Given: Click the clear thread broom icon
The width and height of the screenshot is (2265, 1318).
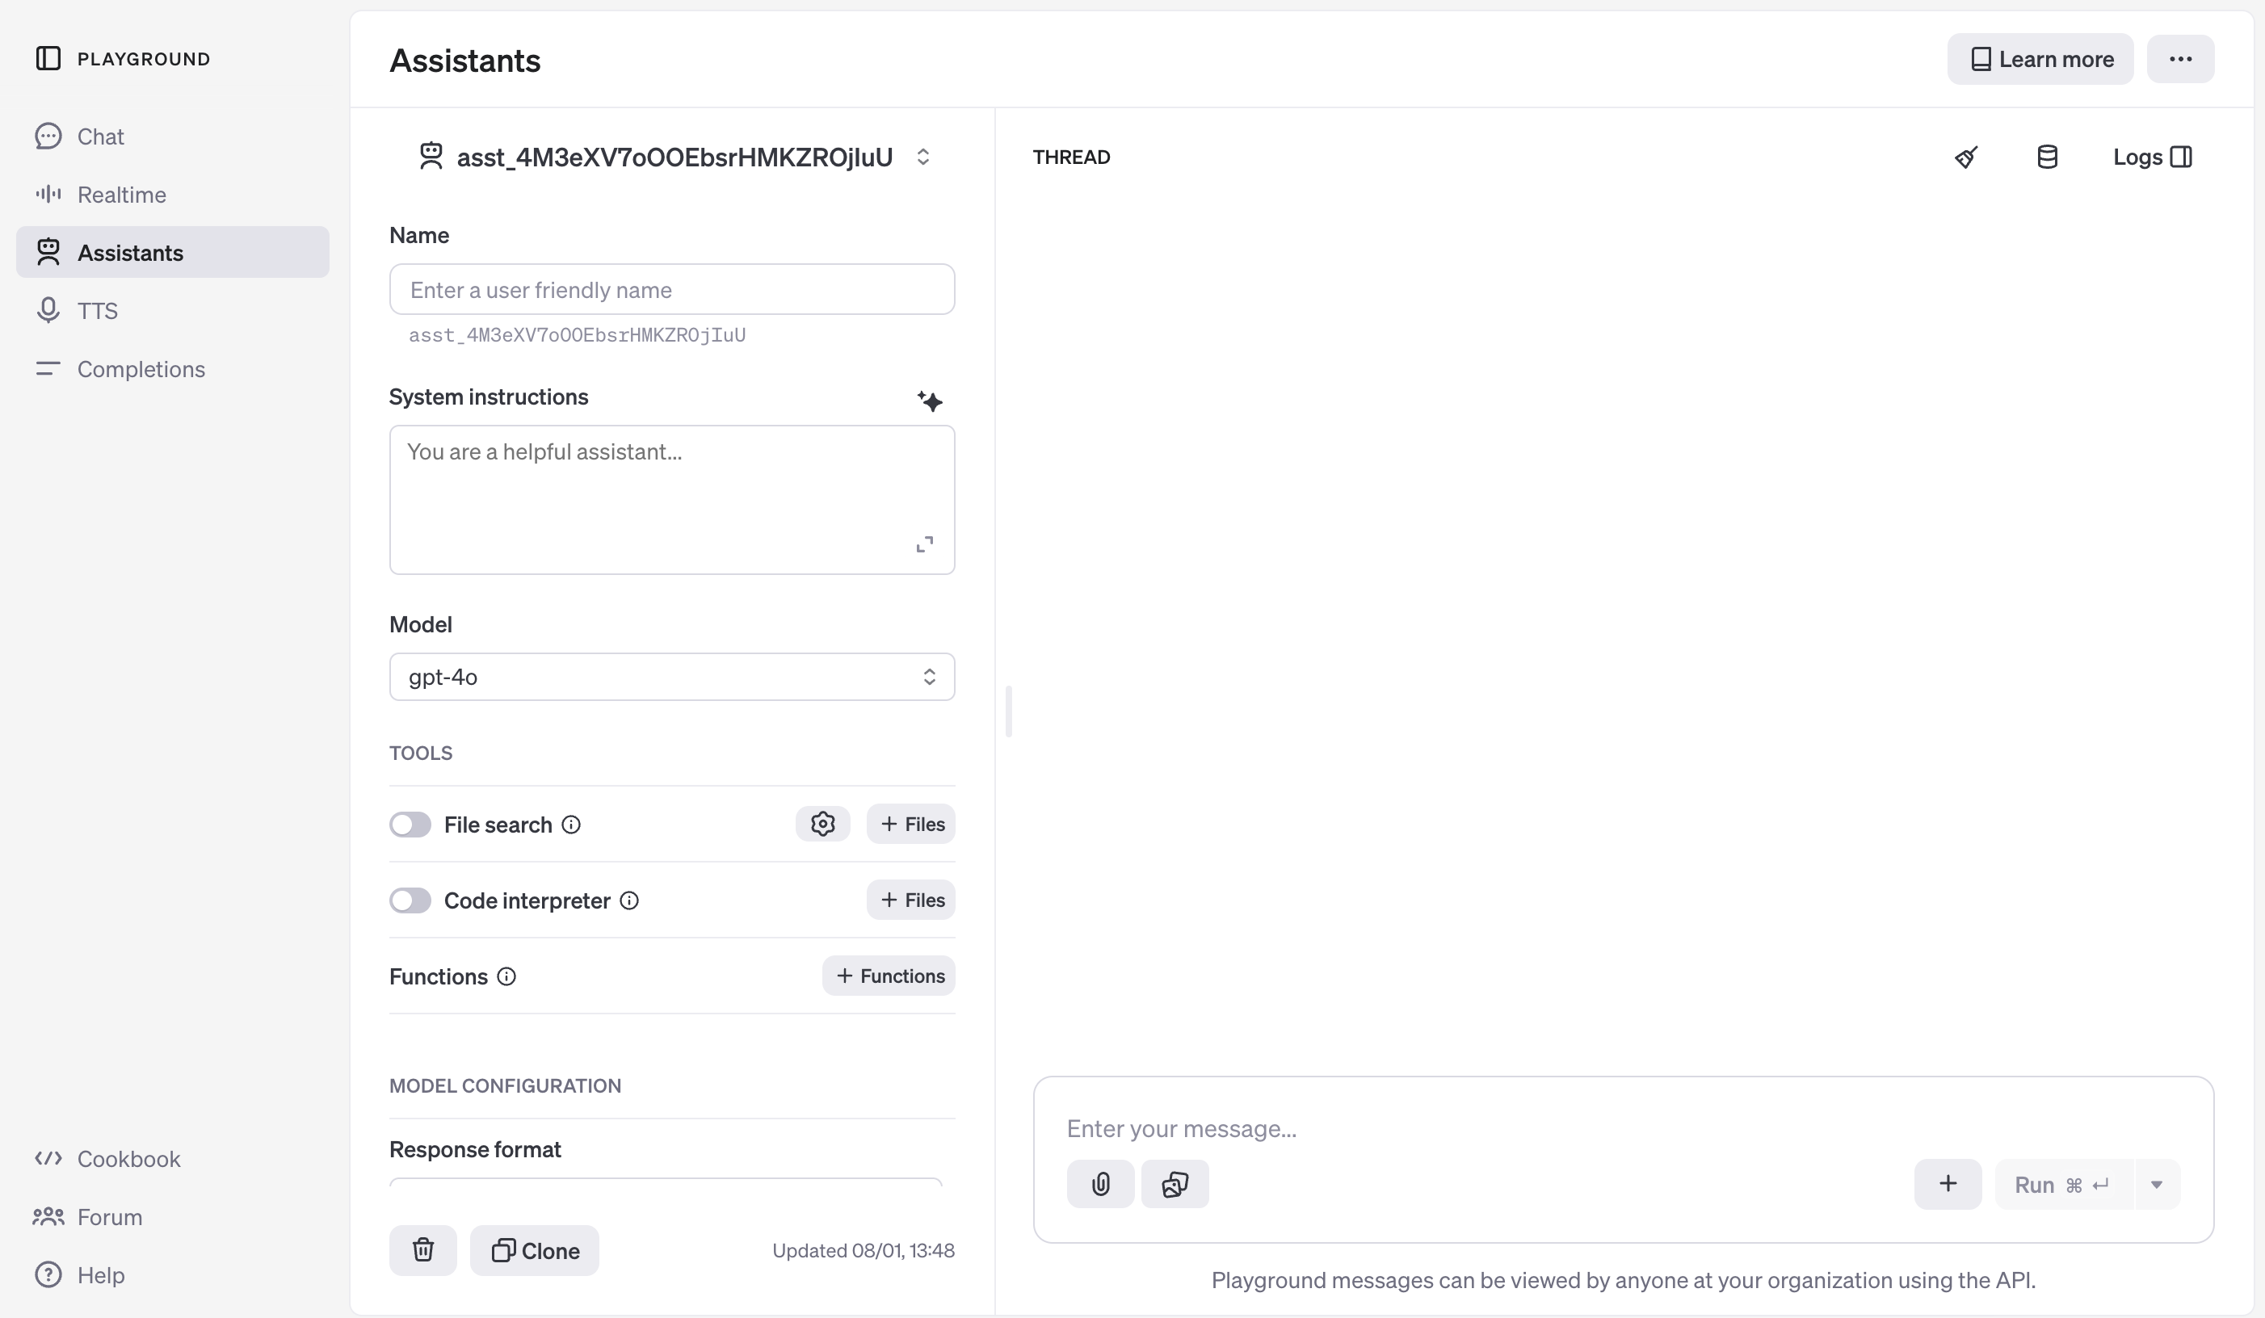Looking at the screenshot, I should click(1965, 157).
